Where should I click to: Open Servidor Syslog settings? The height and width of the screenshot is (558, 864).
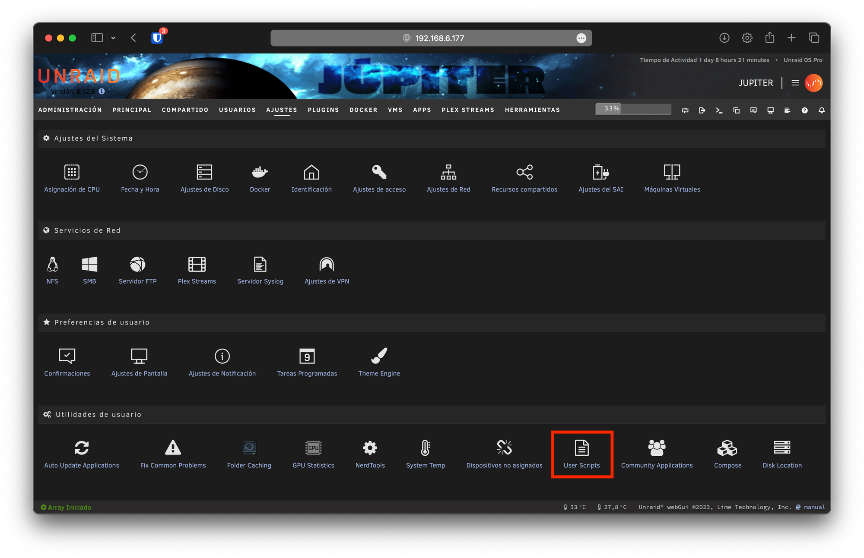tap(260, 271)
